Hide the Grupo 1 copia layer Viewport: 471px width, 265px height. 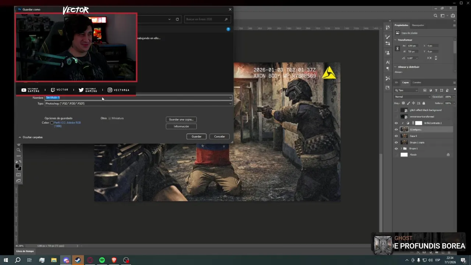point(396,142)
